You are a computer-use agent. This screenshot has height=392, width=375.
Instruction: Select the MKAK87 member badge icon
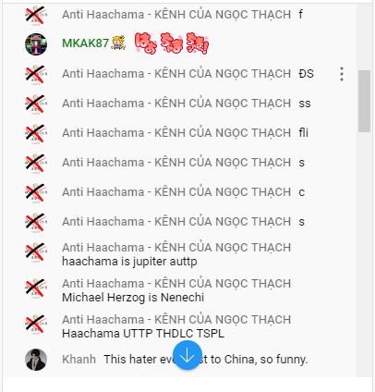coord(118,43)
